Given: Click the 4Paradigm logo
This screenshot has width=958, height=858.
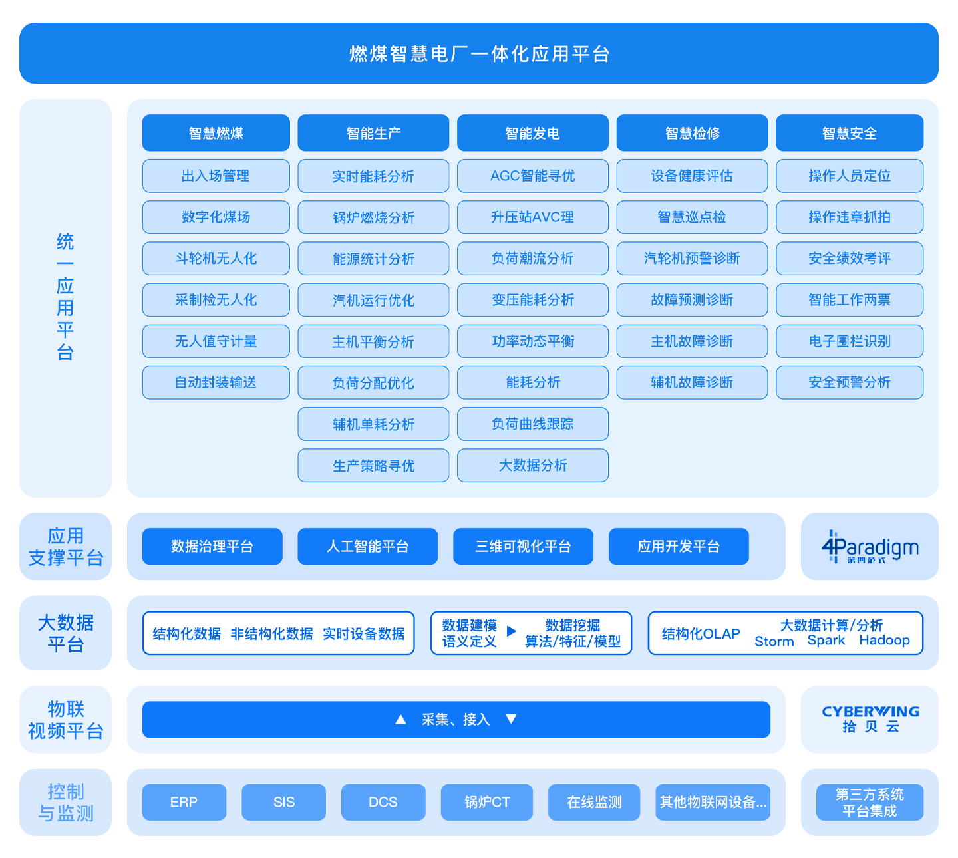Looking at the screenshot, I should [x=870, y=547].
